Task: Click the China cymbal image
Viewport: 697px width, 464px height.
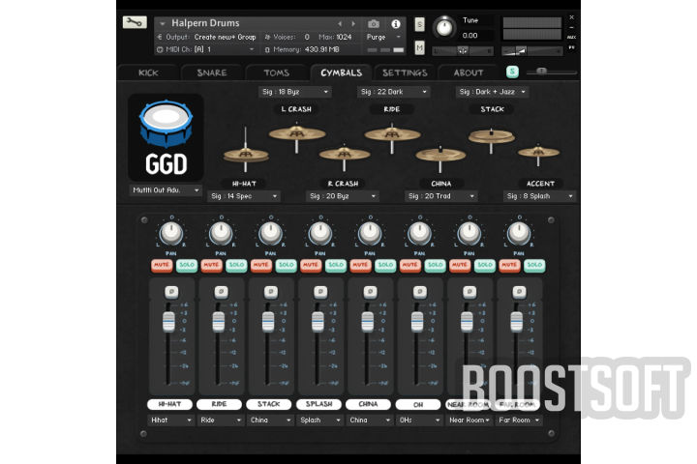Action: tap(440, 154)
